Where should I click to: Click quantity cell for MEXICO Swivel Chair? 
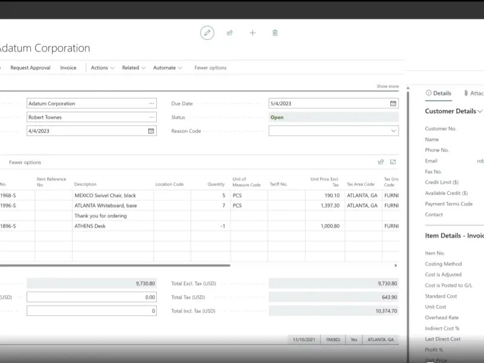[x=211, y=195]
